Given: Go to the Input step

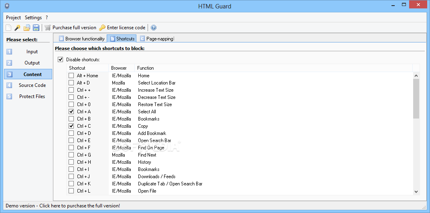Looking at the screenshot, I should [x=28, y=52].
